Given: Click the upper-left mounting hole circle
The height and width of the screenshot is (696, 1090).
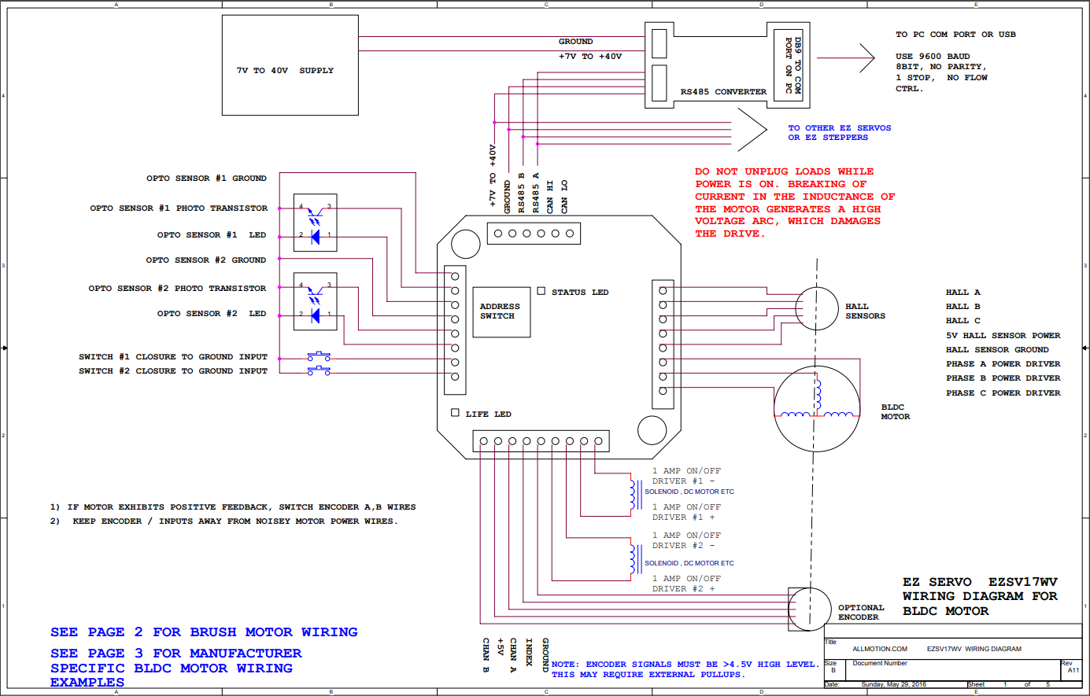Looking at the screenshot, I should (x=466, y=245).
